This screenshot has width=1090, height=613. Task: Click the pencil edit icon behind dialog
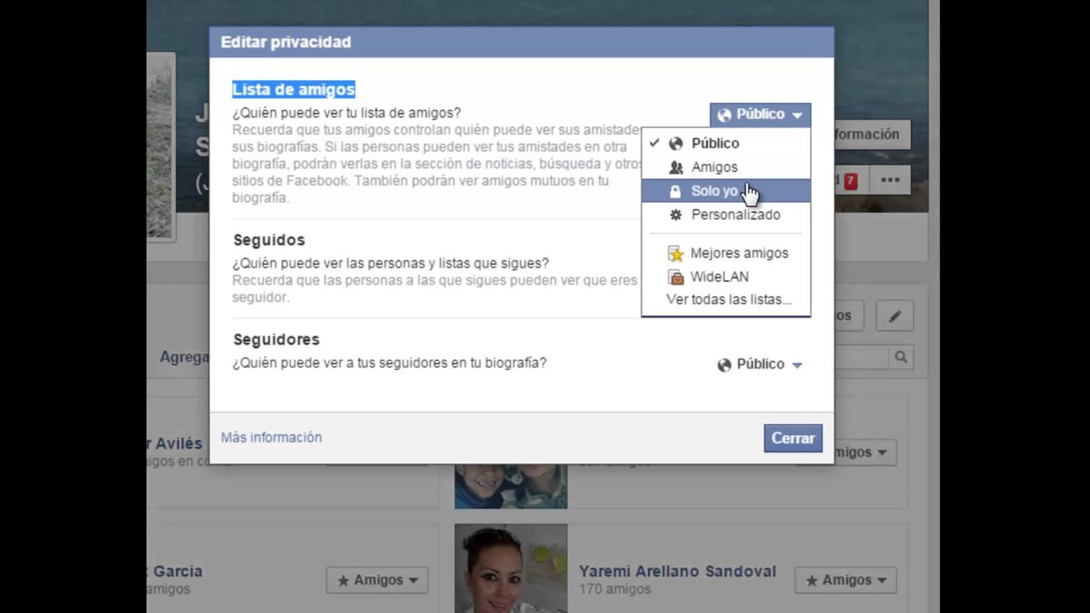click(895, 316)
